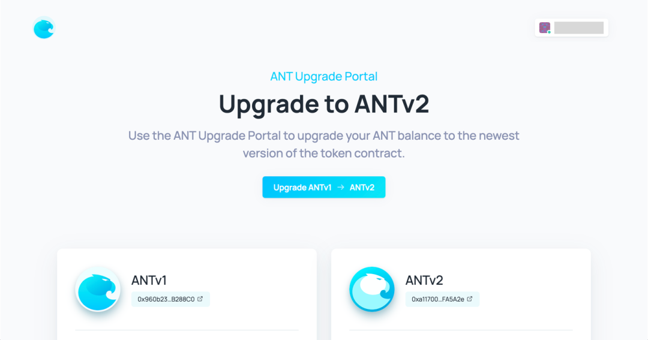Open ANTv2 contract address 0xa11700…FA5A2e
The width and height of the screenshot is (648, 340).
click(442, 299)
